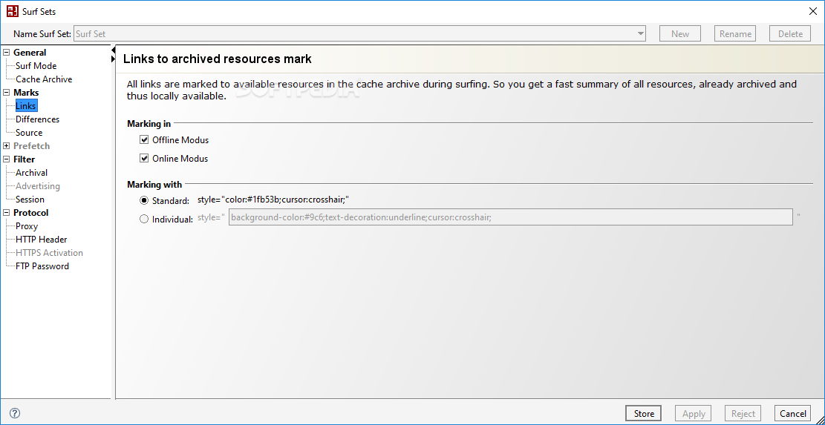Screen dimensions: 825x425
Task: Open the HTTP Header page
Action: tap(41, 240)
